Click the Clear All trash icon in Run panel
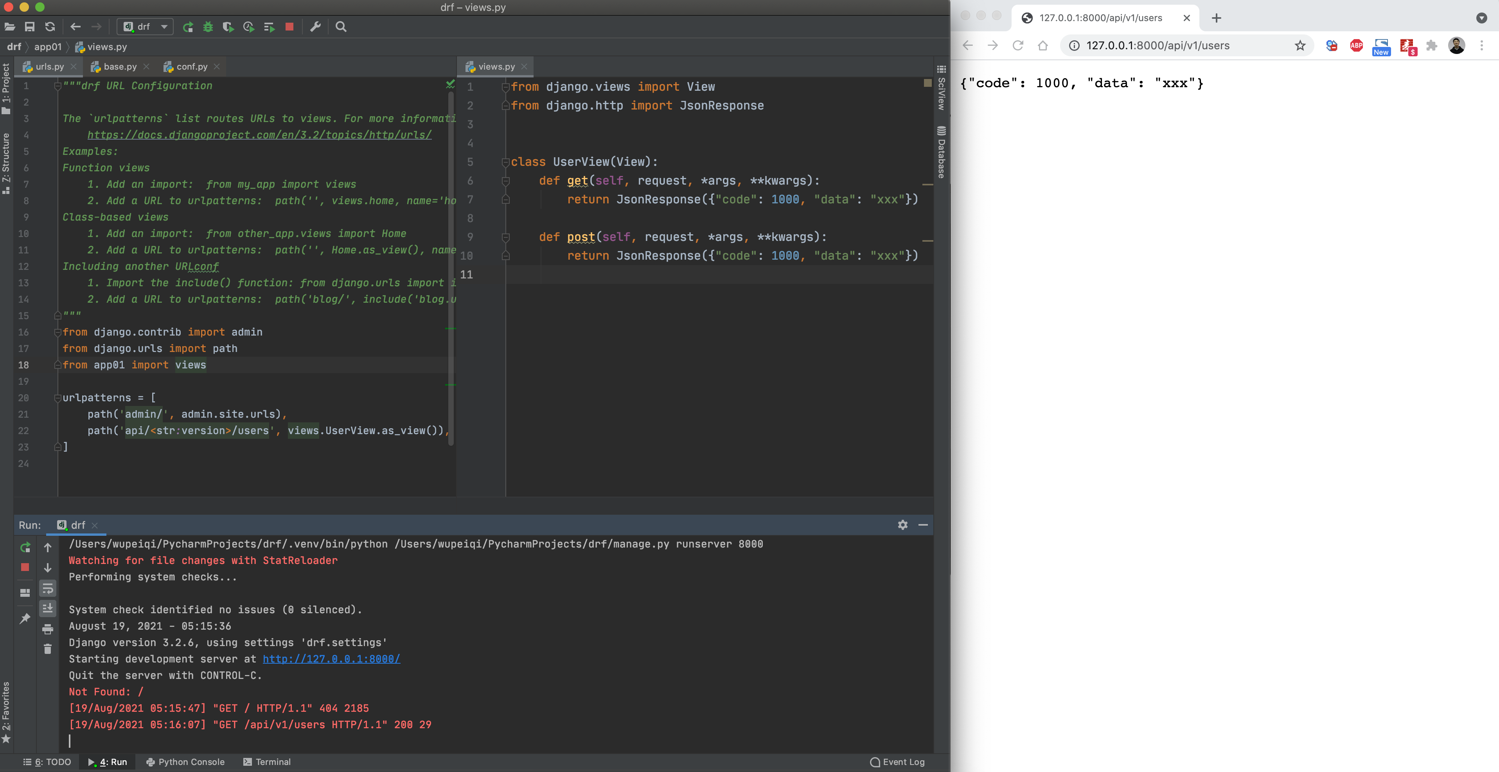The height and width of the screenshot is (772, 1499). pos(48,649)
